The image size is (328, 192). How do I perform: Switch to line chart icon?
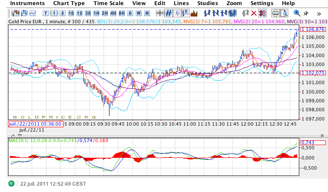click(33, 13)
